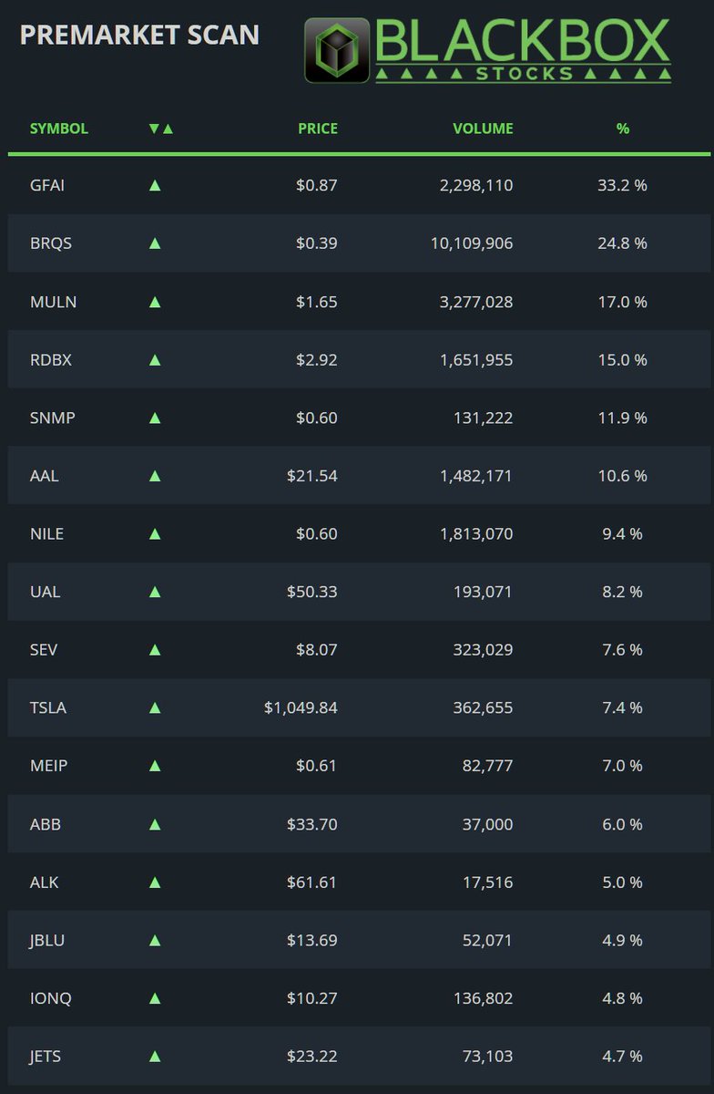This screenshot has height=1094, width=714.
Task: Select the MEIP symbol
Action: click(48, 766)
